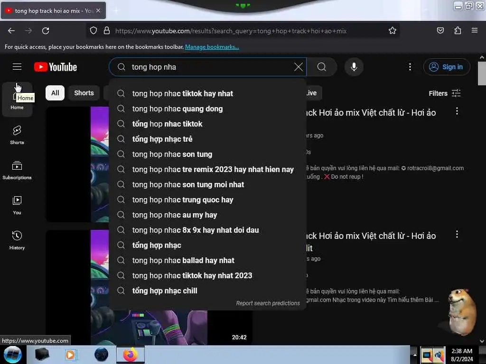Image resolution: width=486 pixels, height=364 pixels.
Task: Click the YouTube logo
Action: point(56,67)
